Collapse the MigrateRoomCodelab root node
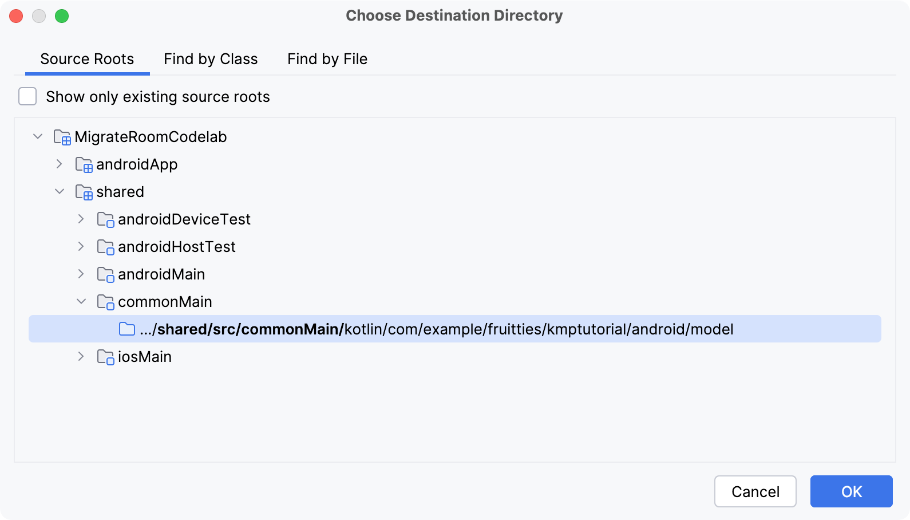This screenshot has width=910, height=520. (x=38, y=137)
